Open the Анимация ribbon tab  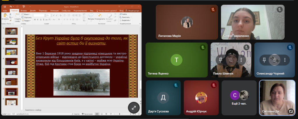pos(54,10)
